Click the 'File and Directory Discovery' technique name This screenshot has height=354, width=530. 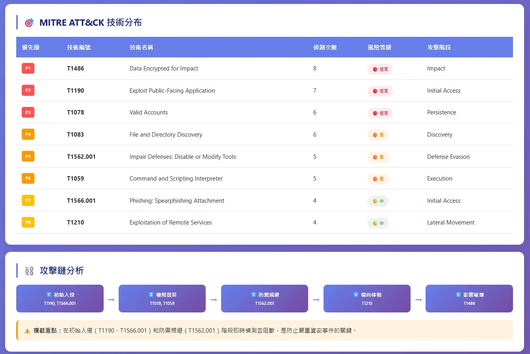pos(166,135)
